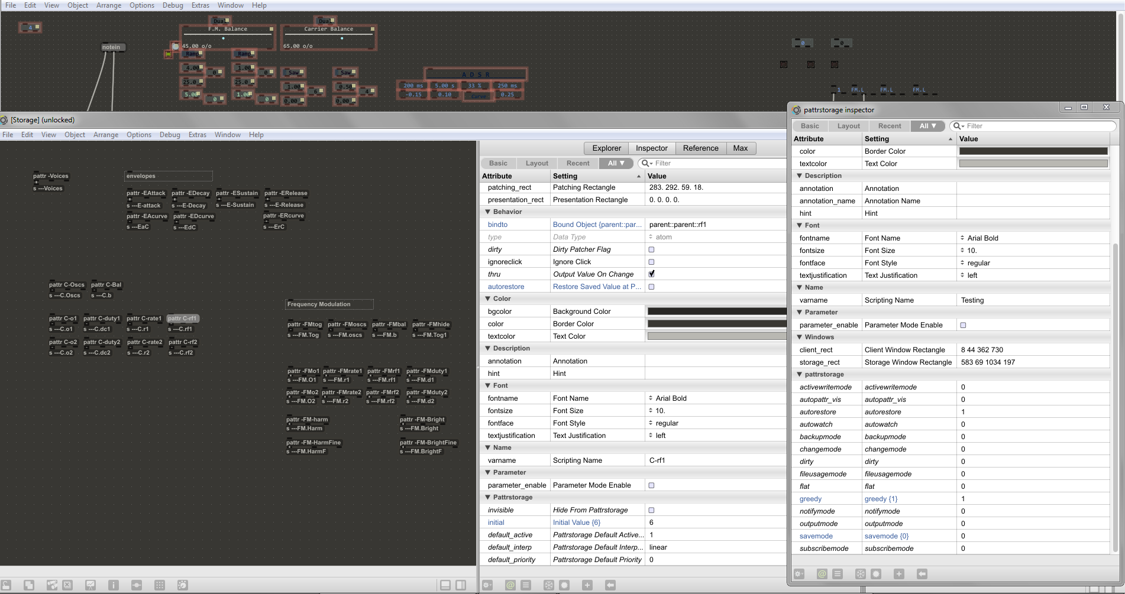Switch to the Reference tab

point(700,148)
